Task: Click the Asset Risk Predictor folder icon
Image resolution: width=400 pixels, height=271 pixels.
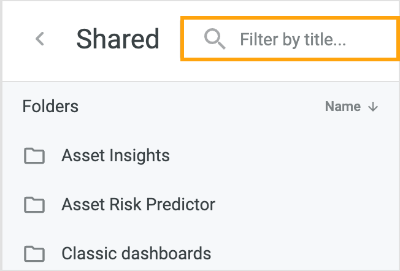Action: click(x=34, y=204)
